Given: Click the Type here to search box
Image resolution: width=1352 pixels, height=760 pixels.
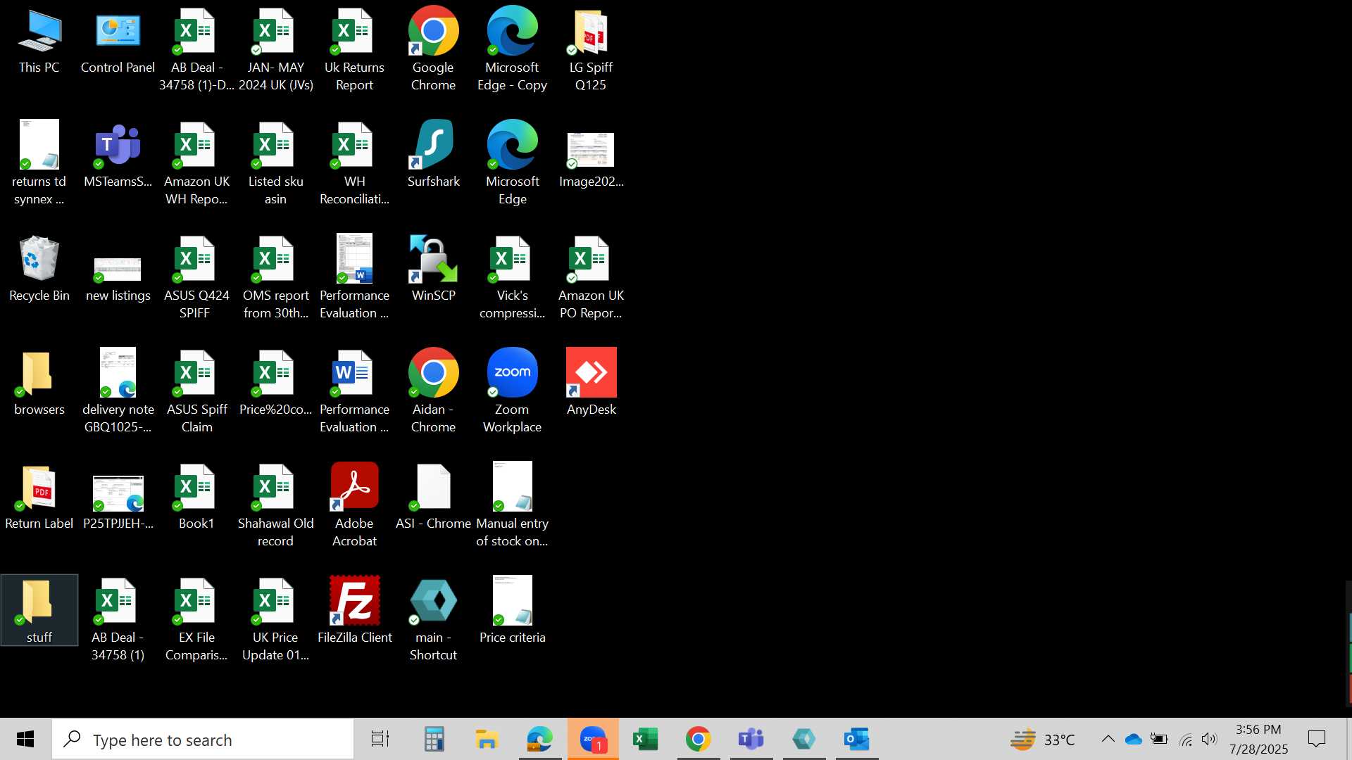Looking at the screenshot, I should pyautogui.click(x=203, y=739).
